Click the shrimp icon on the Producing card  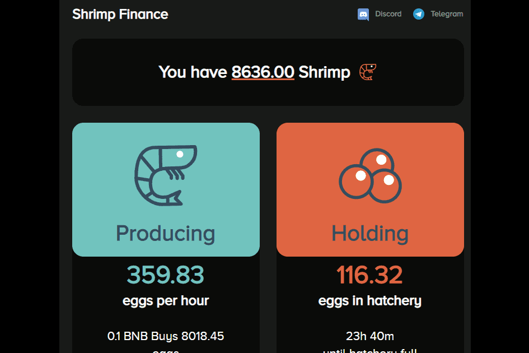[165, 175]
